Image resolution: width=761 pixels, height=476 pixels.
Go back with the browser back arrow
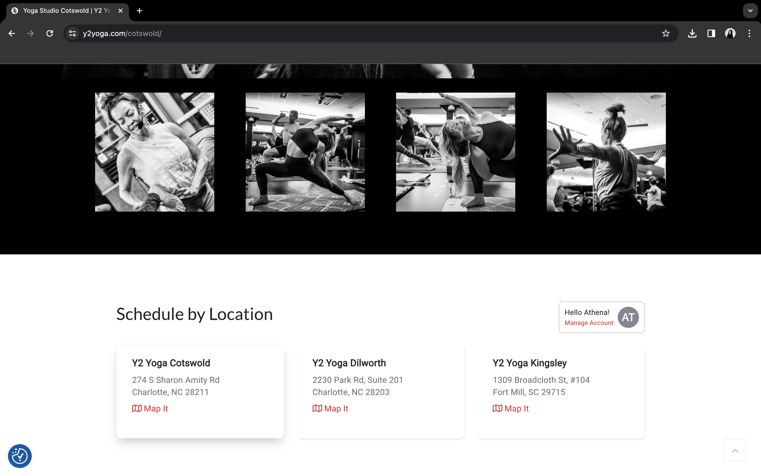coord(12,33)
